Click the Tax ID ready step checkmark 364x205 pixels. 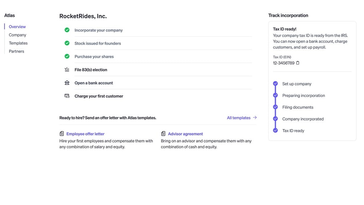(x=275, y=130)
